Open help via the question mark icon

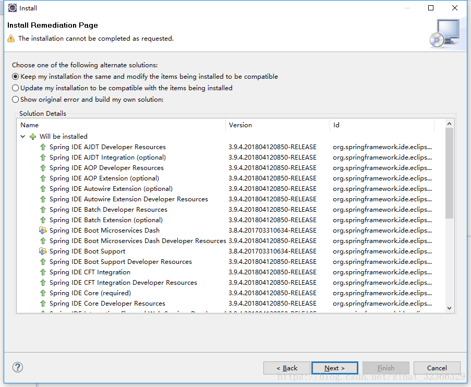18,367
